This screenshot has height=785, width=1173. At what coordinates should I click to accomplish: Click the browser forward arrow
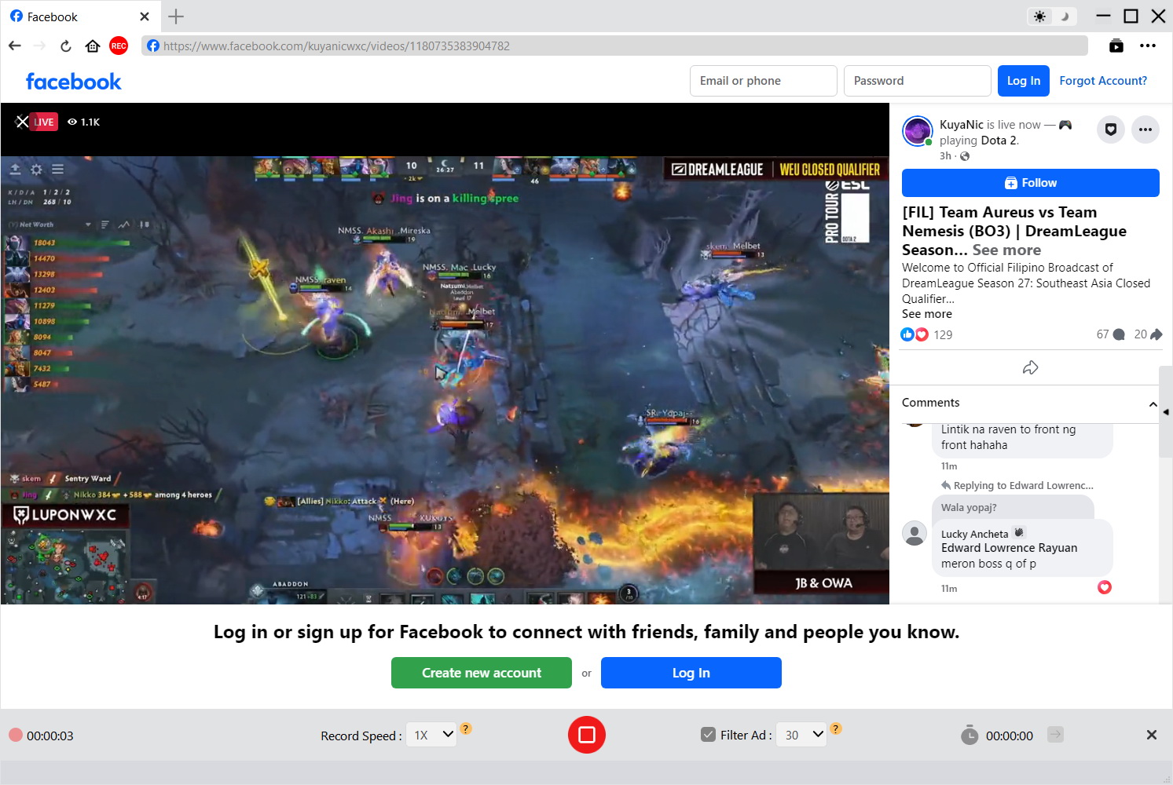(x=39, y=46)
